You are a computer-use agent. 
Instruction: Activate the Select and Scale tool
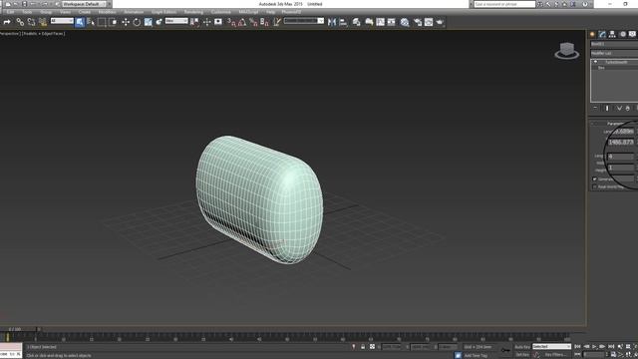click(149, 22)
